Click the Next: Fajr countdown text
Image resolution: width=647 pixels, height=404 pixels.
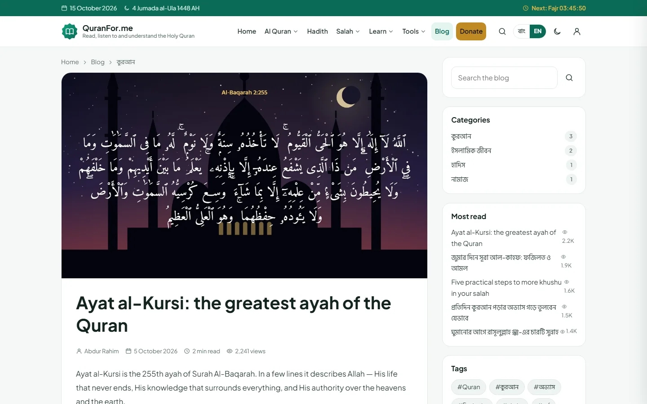(558, 8)
